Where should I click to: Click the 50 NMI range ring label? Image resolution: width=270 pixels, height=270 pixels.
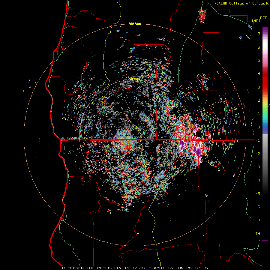[134, 79]
